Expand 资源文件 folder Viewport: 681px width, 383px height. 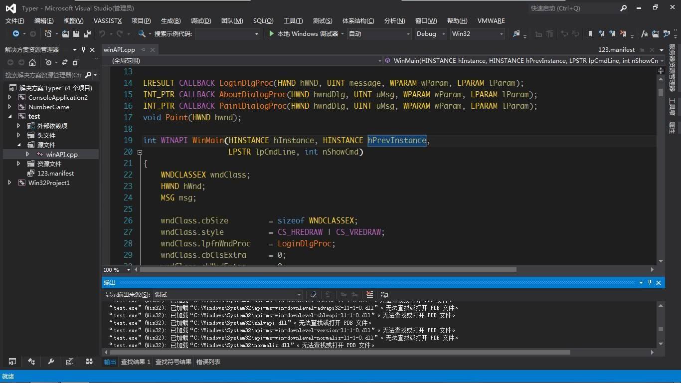click(x=19, y=164)
